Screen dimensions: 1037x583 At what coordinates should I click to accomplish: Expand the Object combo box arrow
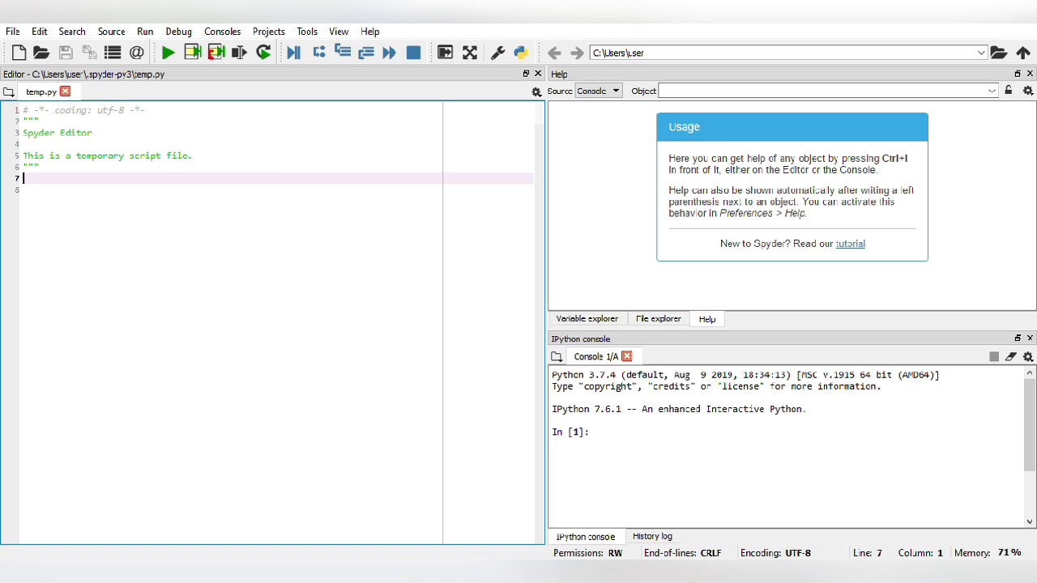click(992, 91)
